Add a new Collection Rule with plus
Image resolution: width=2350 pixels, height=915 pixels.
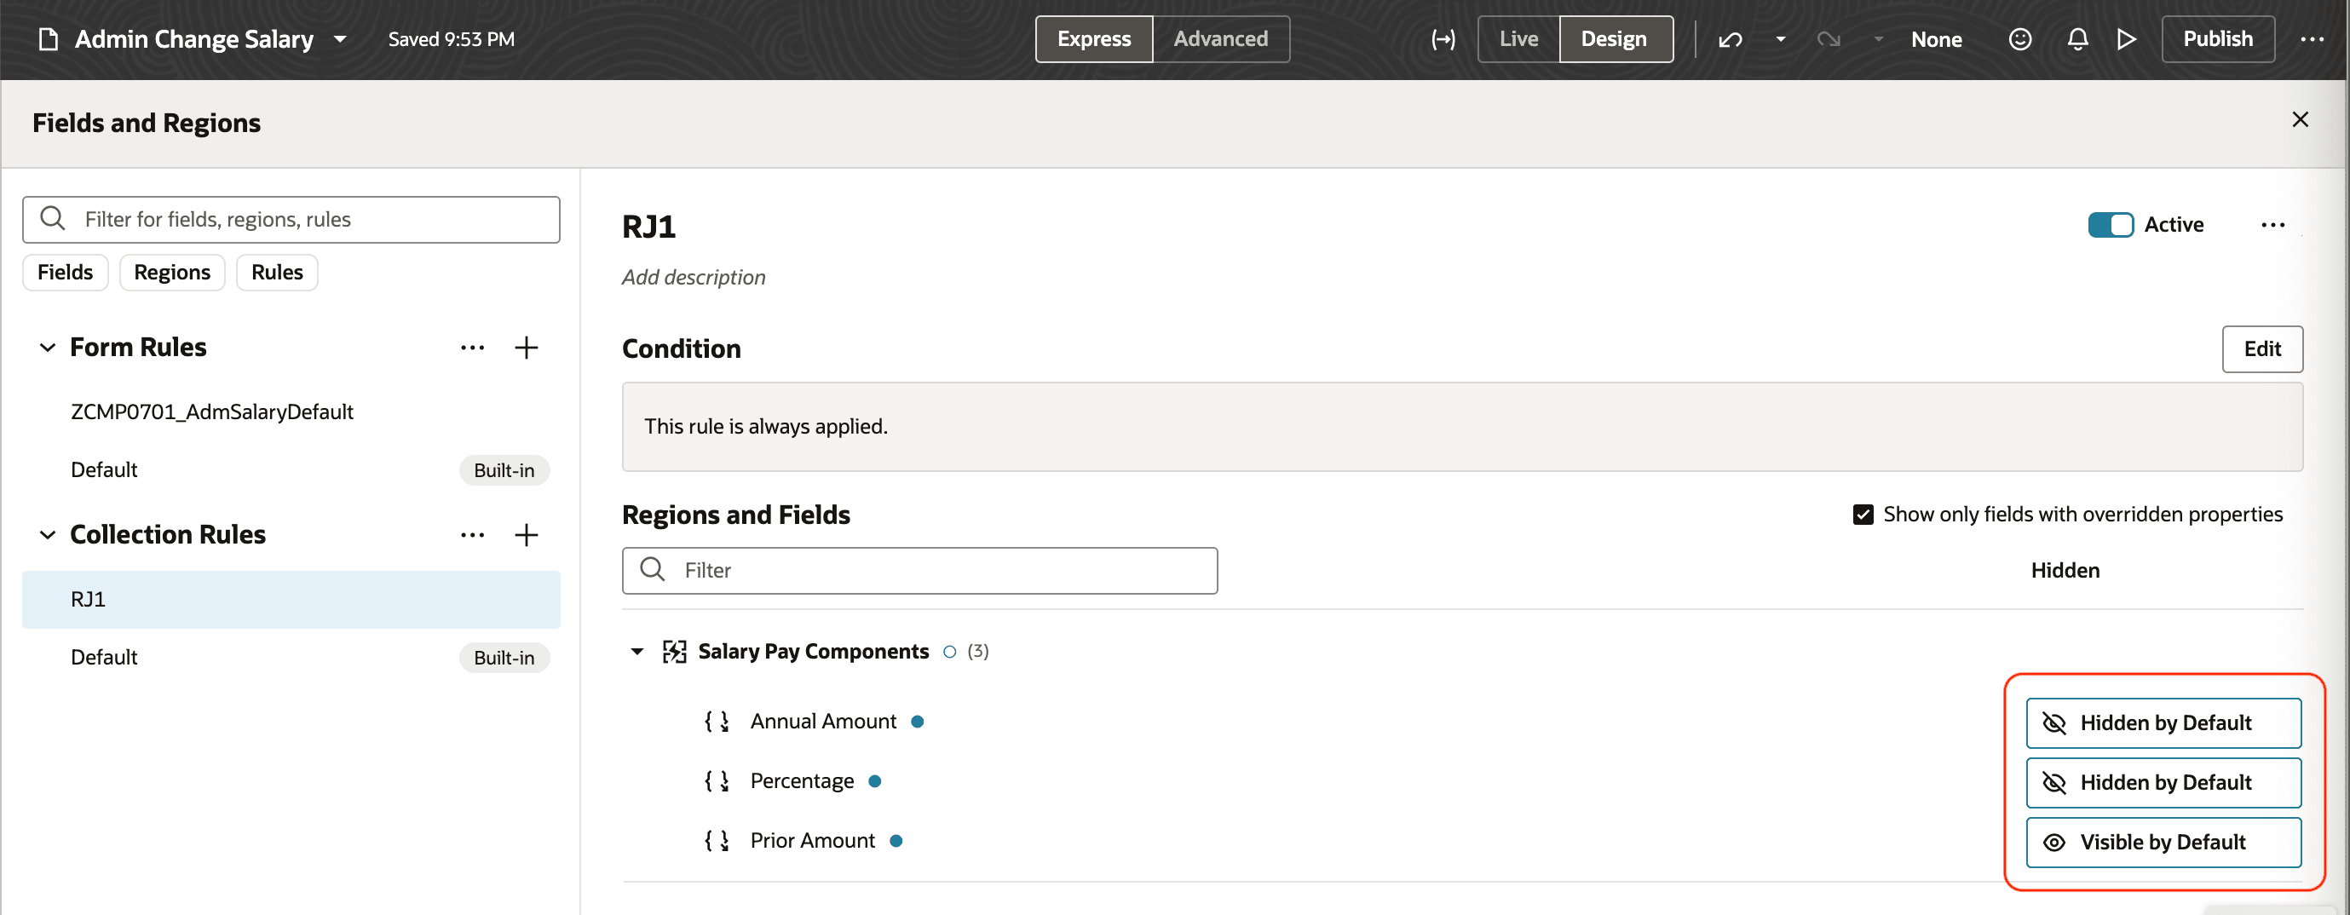pyautogui.click(x=527, y=534)
